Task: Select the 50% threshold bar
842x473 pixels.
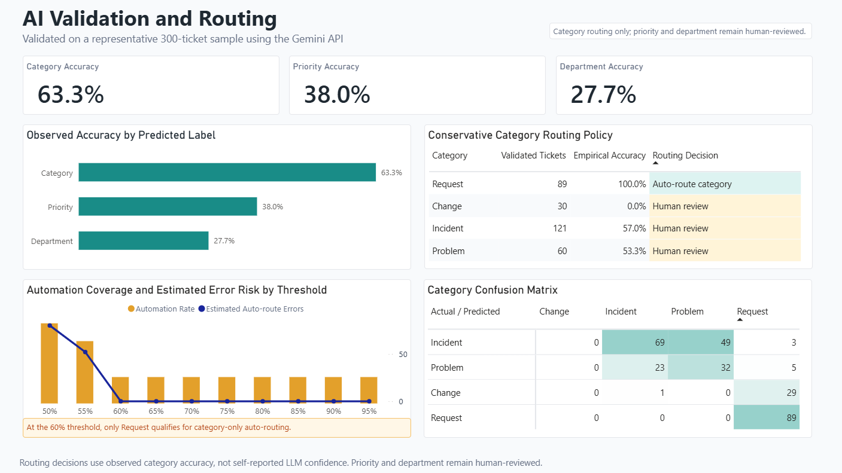Action: pyautogui.click(x=50, y=363)
